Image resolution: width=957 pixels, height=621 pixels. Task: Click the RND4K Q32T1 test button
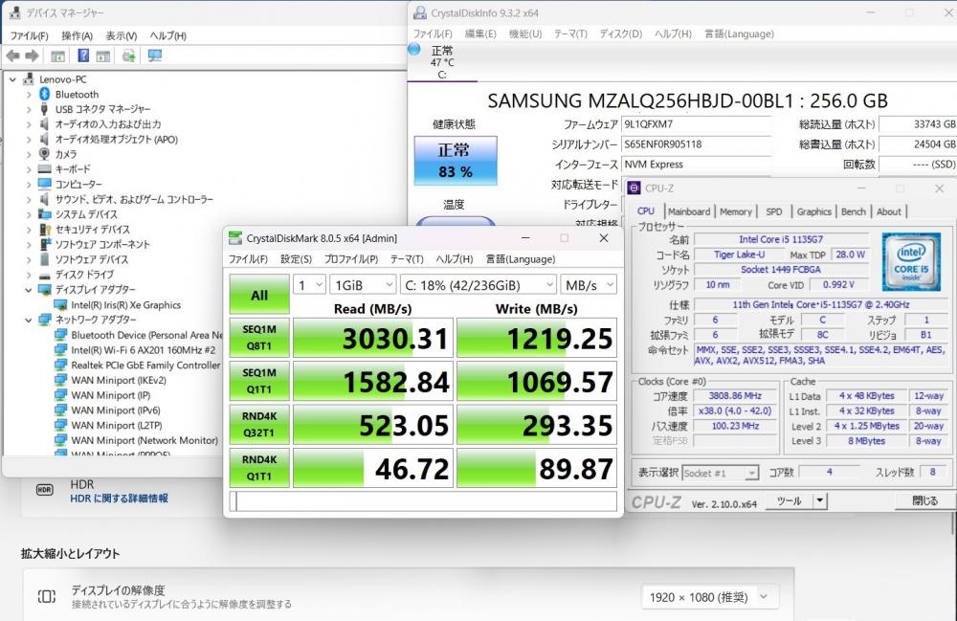point(259,424)
